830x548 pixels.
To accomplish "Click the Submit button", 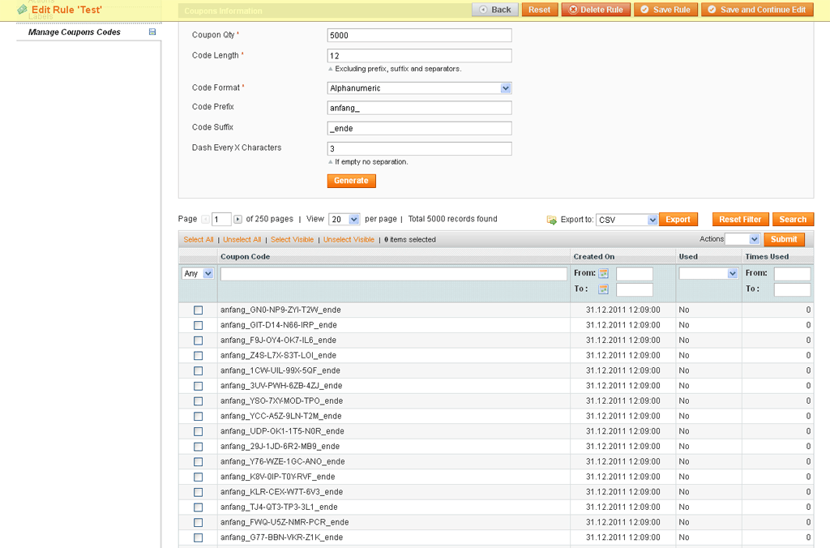I will (x=784, y=239).
